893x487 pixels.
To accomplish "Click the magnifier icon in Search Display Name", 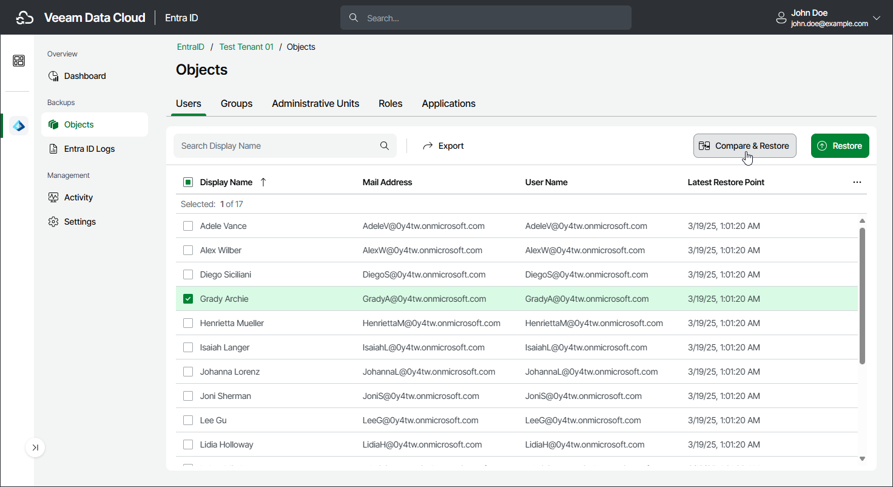I will [385, 146].
